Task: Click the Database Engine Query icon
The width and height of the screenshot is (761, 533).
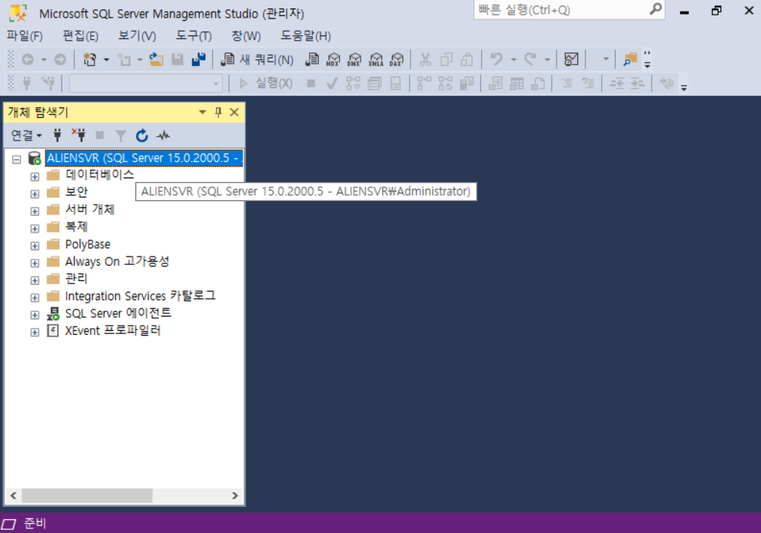Action: tap(312, 59)
